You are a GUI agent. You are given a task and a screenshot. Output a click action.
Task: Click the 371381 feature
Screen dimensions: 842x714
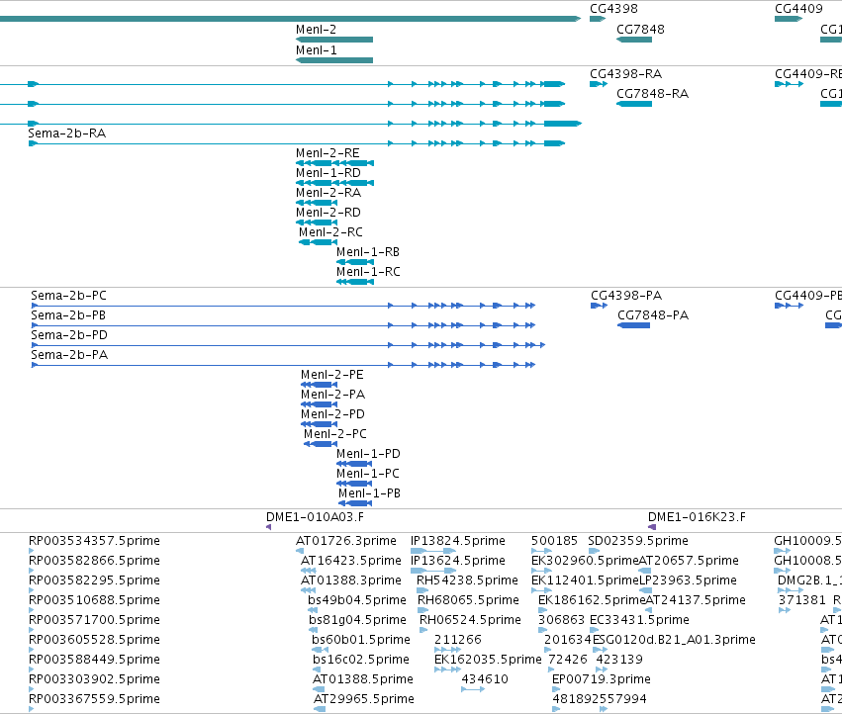[x=784, y=610]
